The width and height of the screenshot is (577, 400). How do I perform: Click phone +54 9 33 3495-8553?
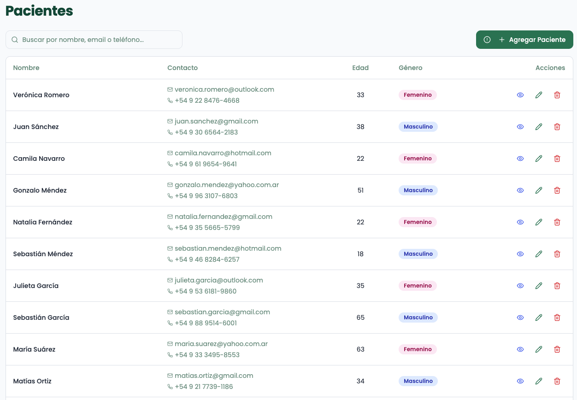(x=207, y=355)
